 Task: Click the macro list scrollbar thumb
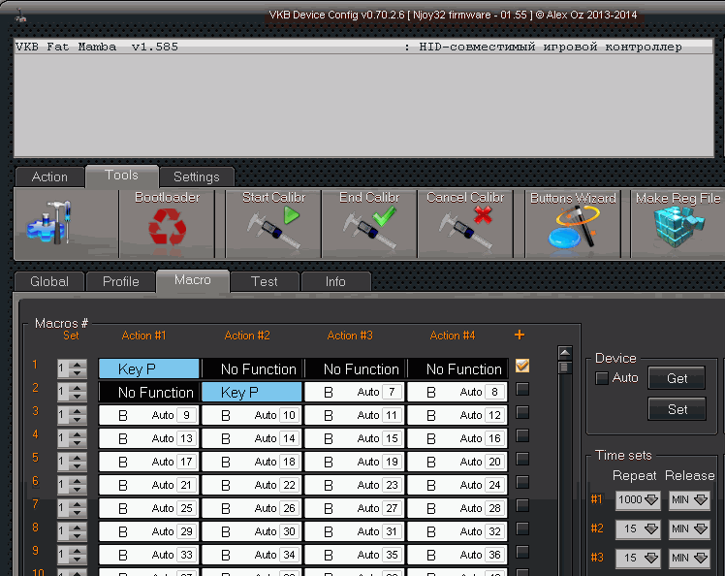tap(565, 368)
